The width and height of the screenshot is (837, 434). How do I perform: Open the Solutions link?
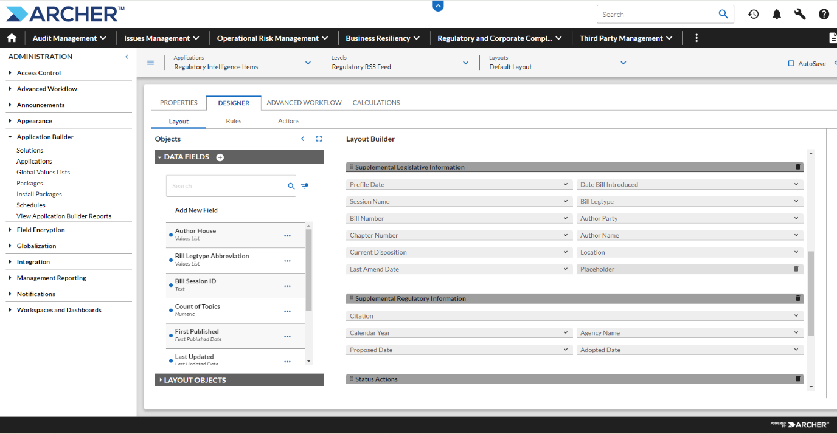pos(30,150)
